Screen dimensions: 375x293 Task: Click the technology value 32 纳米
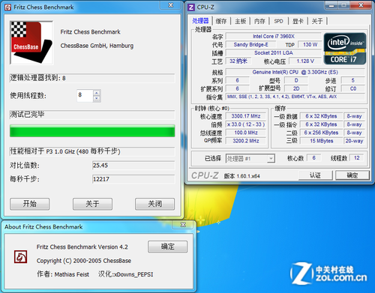[238, 61]
